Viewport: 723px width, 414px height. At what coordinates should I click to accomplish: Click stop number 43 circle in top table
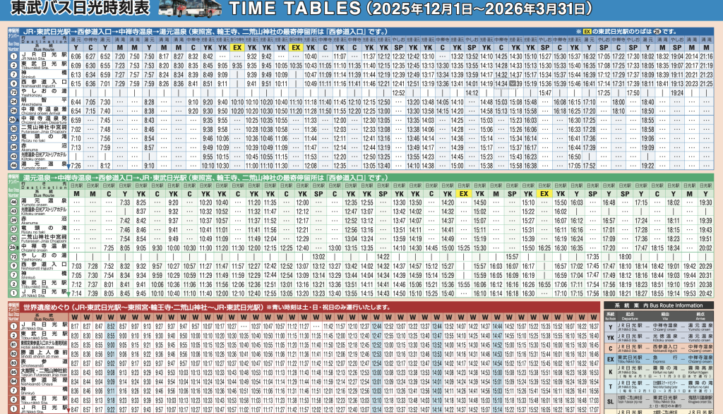14,156
